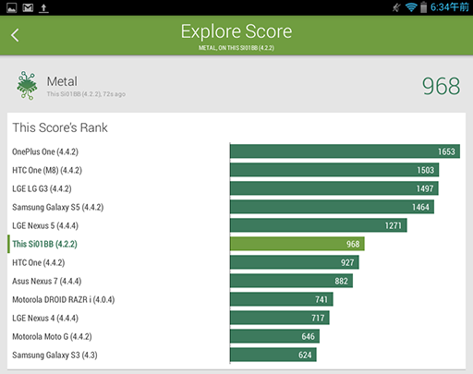Screen dimensions: 473x374
Task: Tap the clock showing 6:34
Action: tap(449, 7)
